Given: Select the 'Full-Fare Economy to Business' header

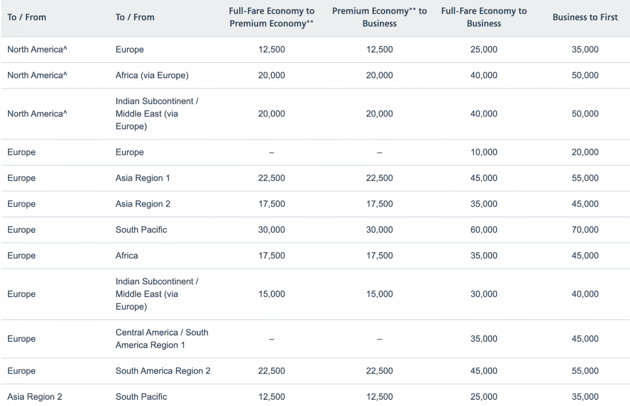Looking at the screenshot, I should click(483, 17).
